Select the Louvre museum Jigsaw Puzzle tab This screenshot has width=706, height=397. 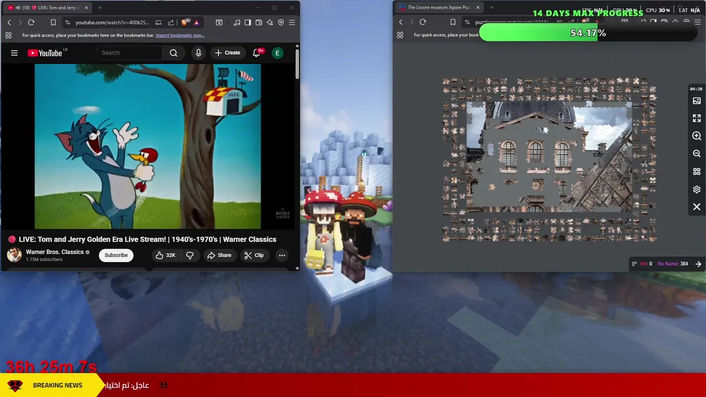[x=440, y=8]
